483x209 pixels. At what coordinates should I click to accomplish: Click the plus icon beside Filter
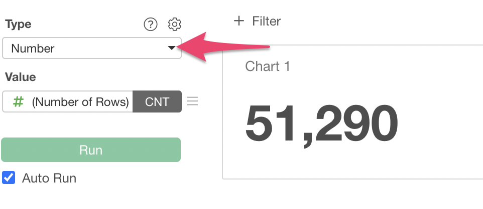[239, 21]
